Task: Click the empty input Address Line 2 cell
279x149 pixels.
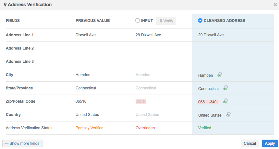Action: point(162,48)
